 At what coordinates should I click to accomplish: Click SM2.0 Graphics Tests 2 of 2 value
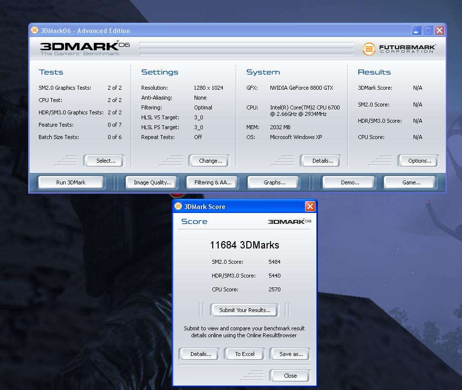(x=115, y=88)
